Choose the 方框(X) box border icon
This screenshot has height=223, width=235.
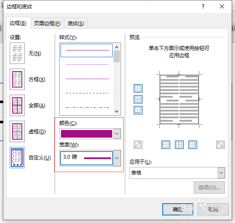[x=17, y=80]
